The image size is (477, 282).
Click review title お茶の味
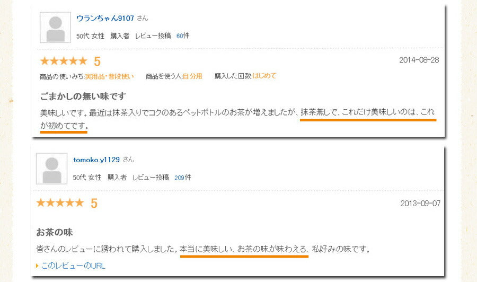(55, 232)
